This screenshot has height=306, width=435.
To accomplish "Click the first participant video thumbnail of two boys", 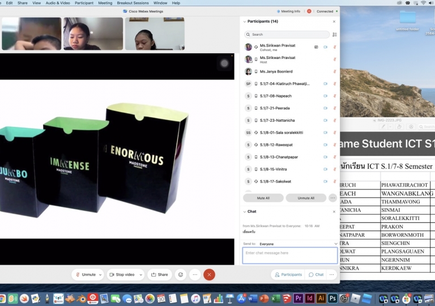I will 31,33.
